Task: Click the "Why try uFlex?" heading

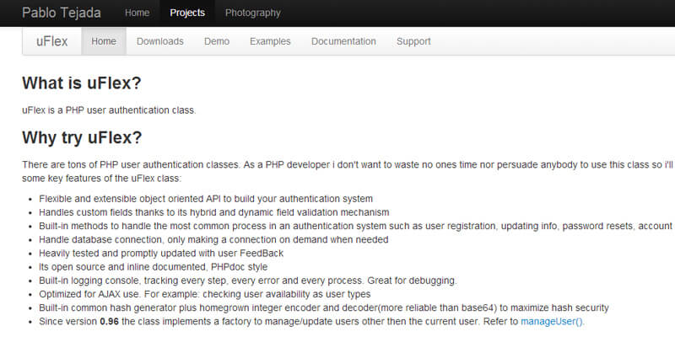Action: click(x=82, y=136)
